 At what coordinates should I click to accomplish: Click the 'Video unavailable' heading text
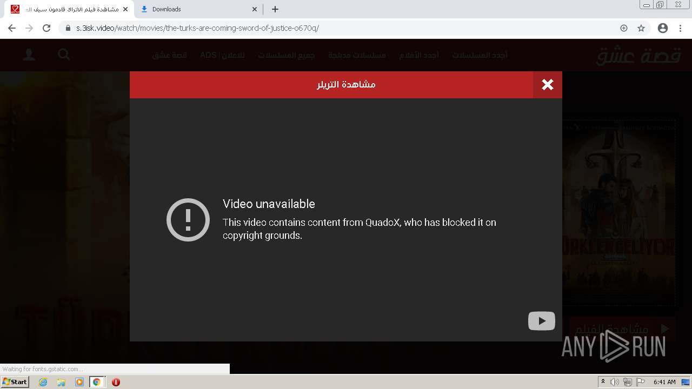pyautogui.click(x=269, y=204)
